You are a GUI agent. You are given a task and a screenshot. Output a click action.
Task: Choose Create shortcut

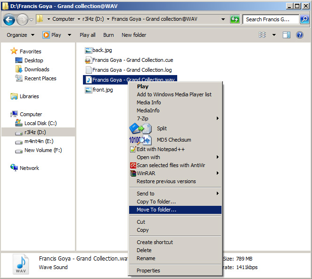tap(175, 242)
